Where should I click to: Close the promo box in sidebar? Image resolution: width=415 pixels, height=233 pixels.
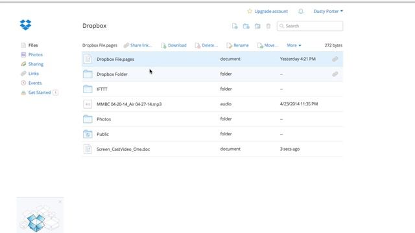point(60,201)
